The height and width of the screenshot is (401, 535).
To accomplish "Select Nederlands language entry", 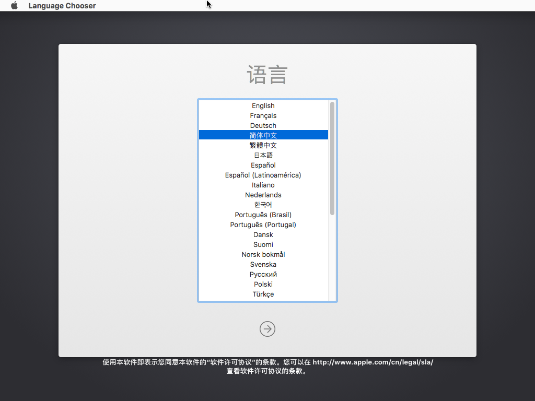I will click(x=263, y=195).
